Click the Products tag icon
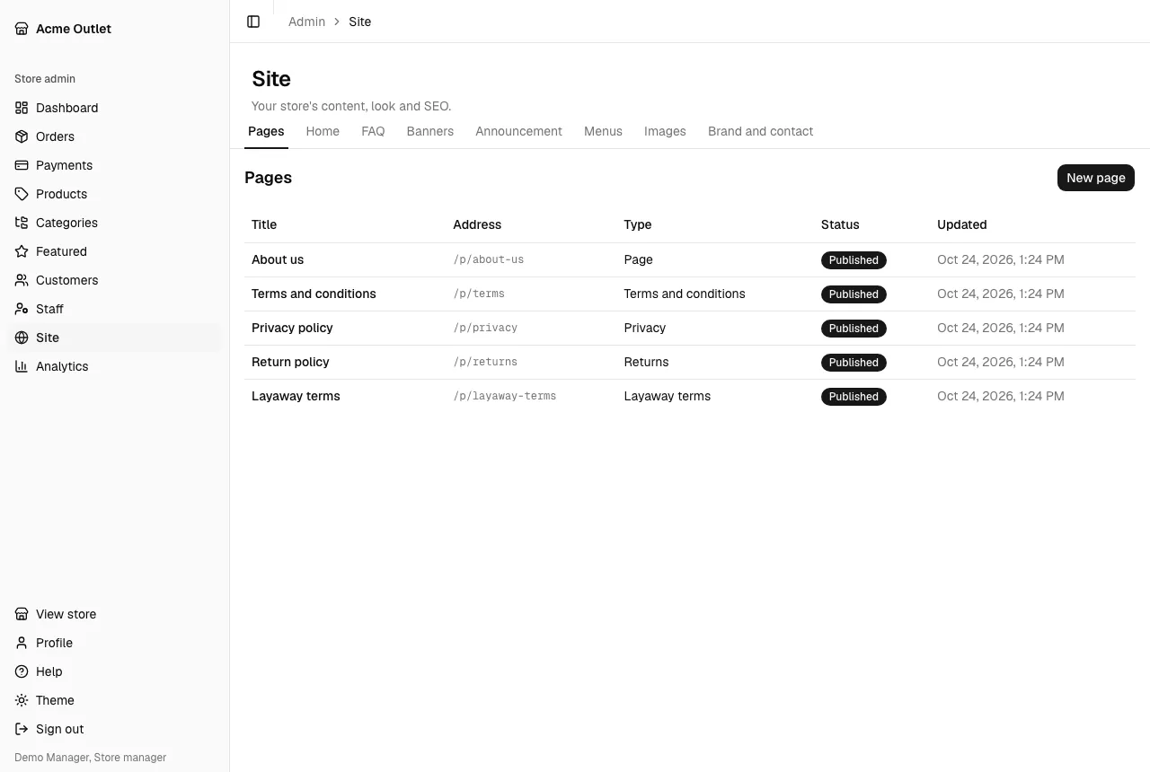 point(22,194)
